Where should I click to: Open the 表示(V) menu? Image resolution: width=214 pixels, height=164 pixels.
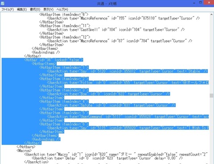48,9
